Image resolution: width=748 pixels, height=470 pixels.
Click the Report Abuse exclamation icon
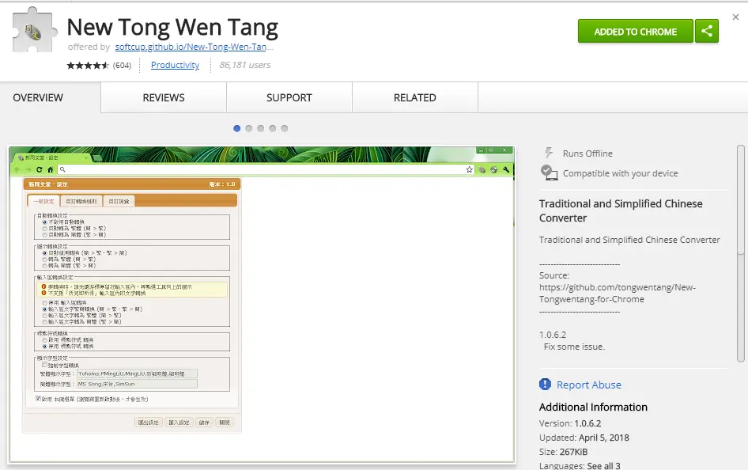coord(544,384)
